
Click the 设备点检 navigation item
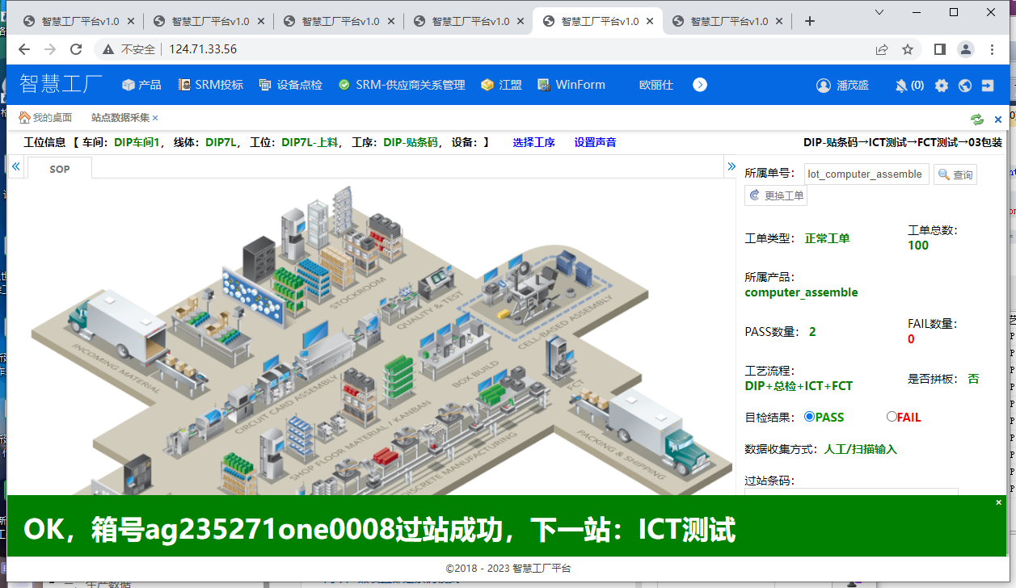pos(290,85)
